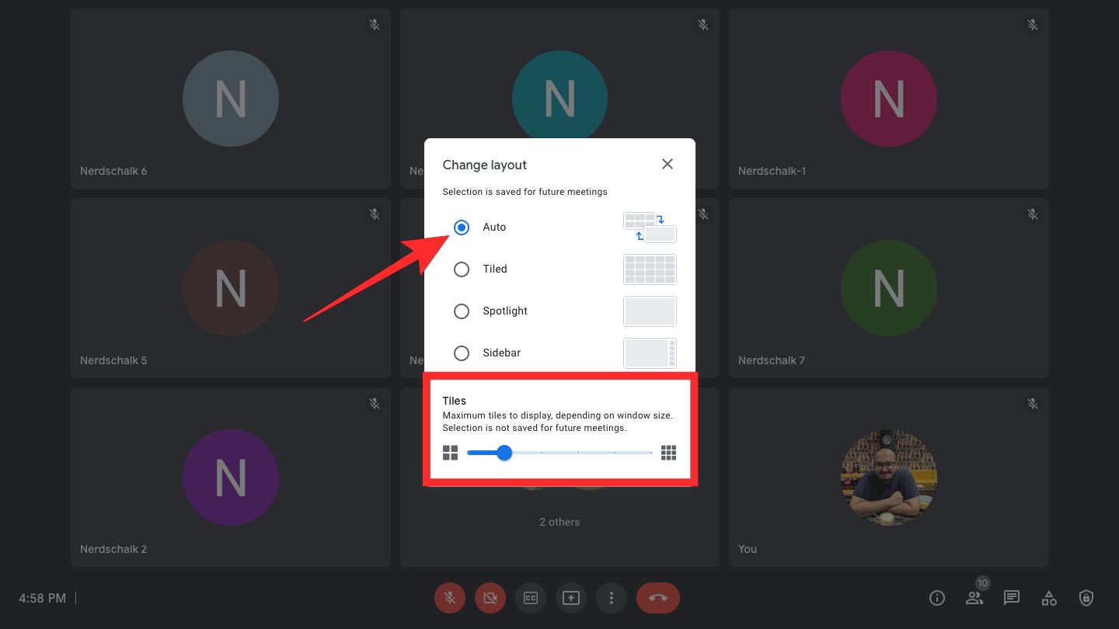This screenshot has height=629, width=1119.
Task: Show everyone in the participants panel
Action: pos(974,598)
